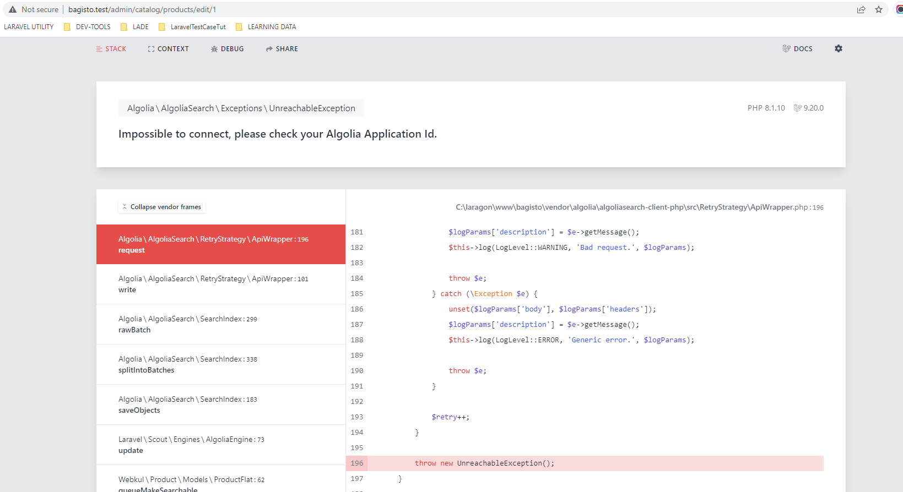Click code line 'Bad request.' log
The height and width of the screenshot is (492, 903).
point(571,248)
